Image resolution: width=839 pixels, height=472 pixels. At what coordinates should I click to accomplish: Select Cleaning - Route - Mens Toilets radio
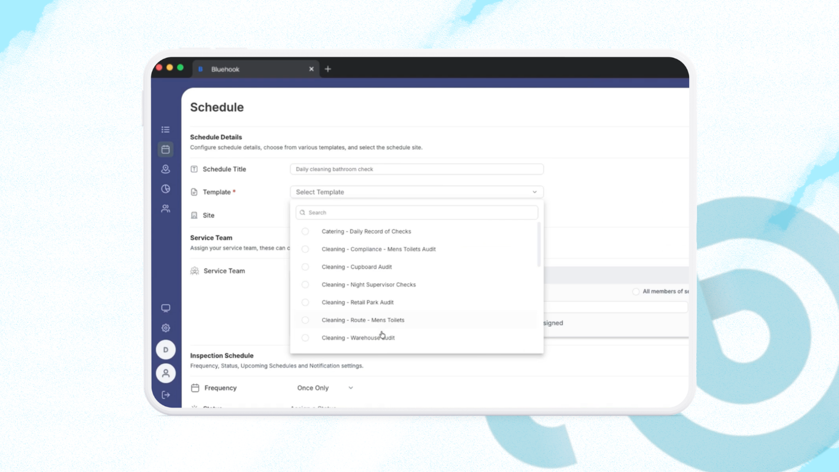tap(305, 320)
